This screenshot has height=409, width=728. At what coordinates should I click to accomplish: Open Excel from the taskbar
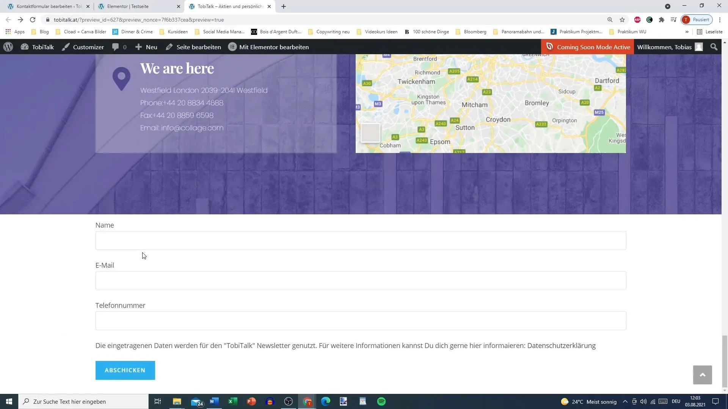pos(233,401)
